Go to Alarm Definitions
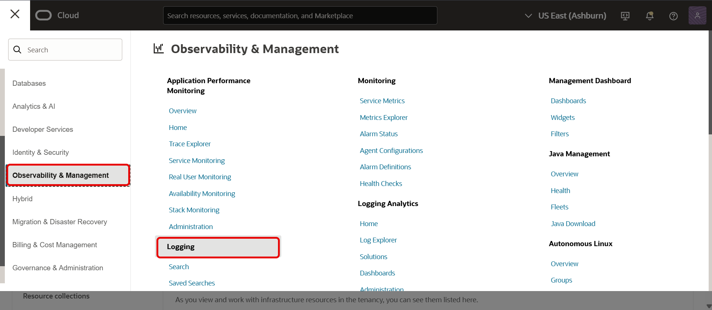 point(385,167)
